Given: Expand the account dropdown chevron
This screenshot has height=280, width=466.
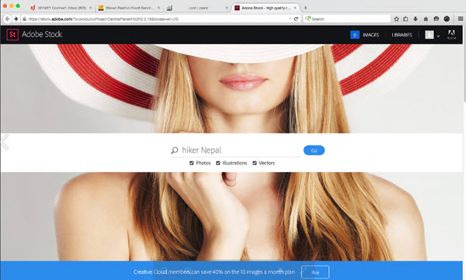Looking at the screenshot, I should [438, 36].
